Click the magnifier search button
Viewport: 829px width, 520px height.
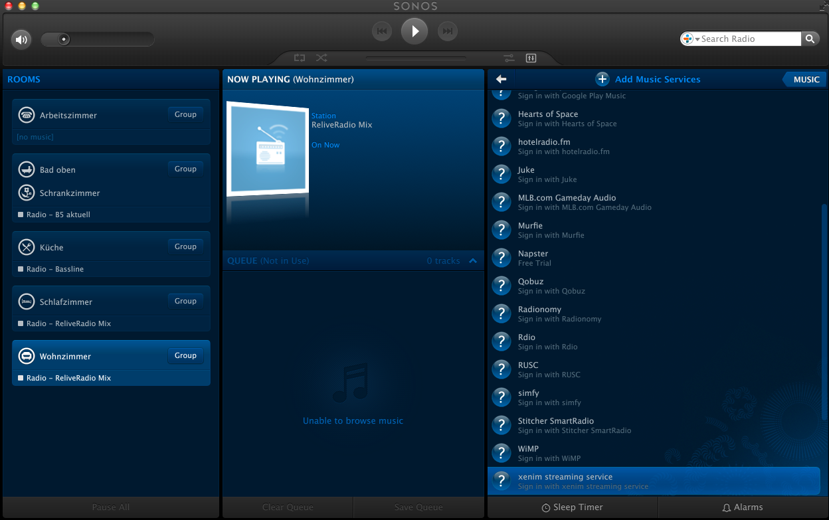tap(810, 39)
